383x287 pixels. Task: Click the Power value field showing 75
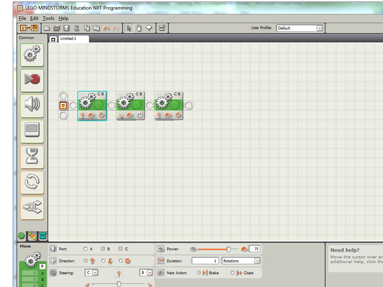[255, 249]
